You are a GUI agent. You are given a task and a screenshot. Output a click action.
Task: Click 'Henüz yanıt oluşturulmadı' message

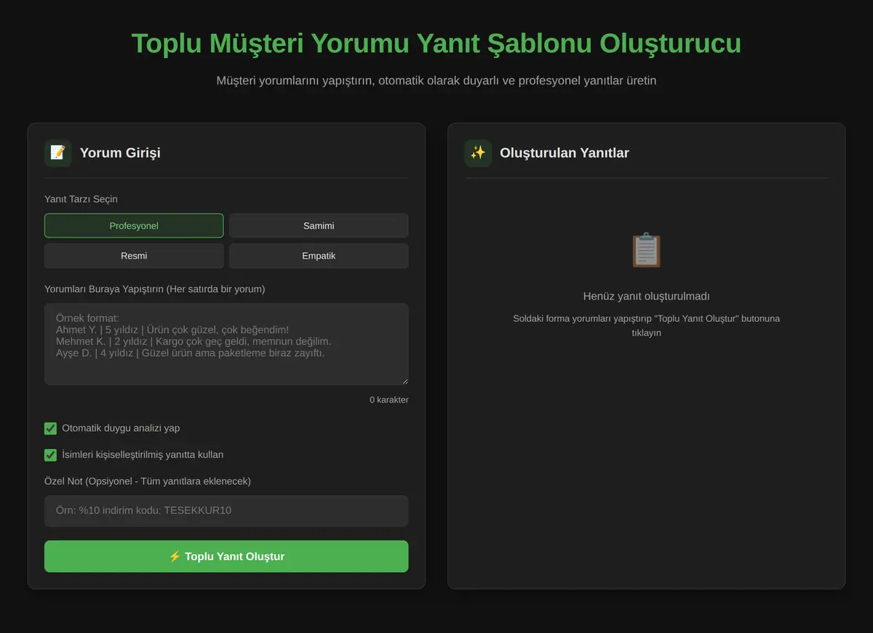(646, 297)
